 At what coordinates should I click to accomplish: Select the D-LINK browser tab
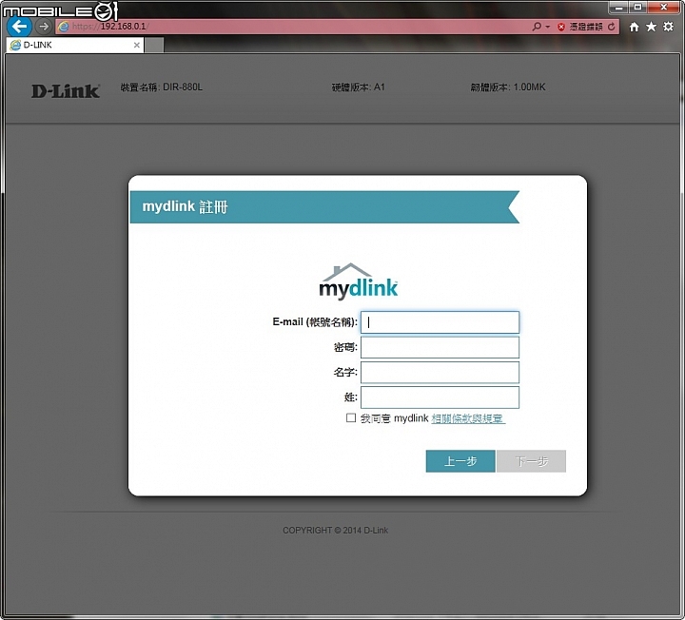coord(75,45)
